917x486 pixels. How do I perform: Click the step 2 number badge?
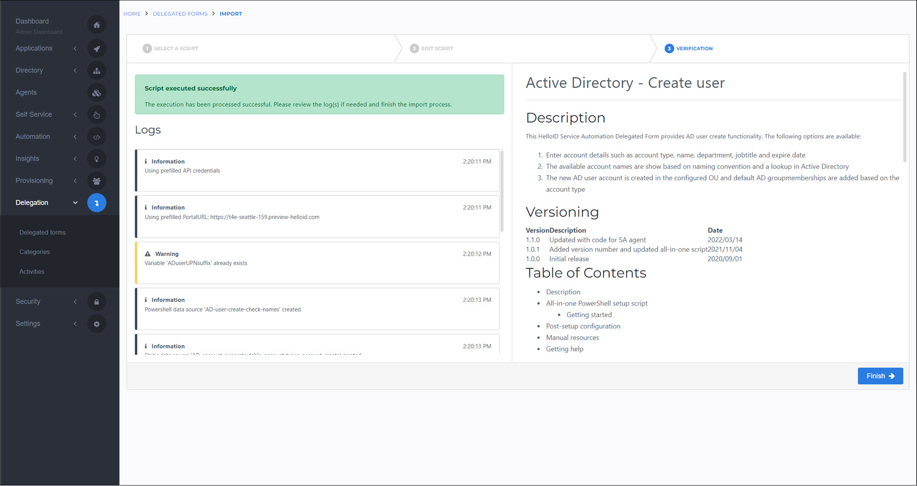(414, 48)
